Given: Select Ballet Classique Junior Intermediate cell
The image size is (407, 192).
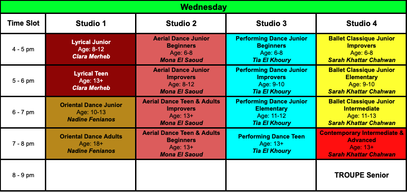Looking at the screenshot, I should tap(362, 112).
